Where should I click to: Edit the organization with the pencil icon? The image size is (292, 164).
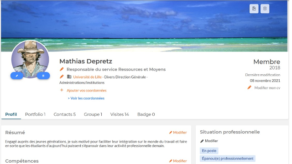(x=62, y=77)
